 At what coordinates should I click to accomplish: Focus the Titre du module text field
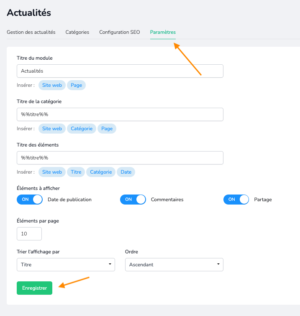(120, 71)
